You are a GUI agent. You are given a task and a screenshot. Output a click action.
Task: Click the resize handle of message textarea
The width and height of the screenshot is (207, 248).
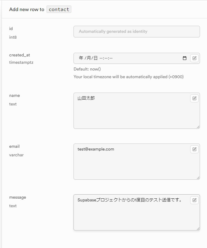198,228
